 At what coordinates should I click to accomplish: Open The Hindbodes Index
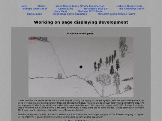click(x=131, y=9)
